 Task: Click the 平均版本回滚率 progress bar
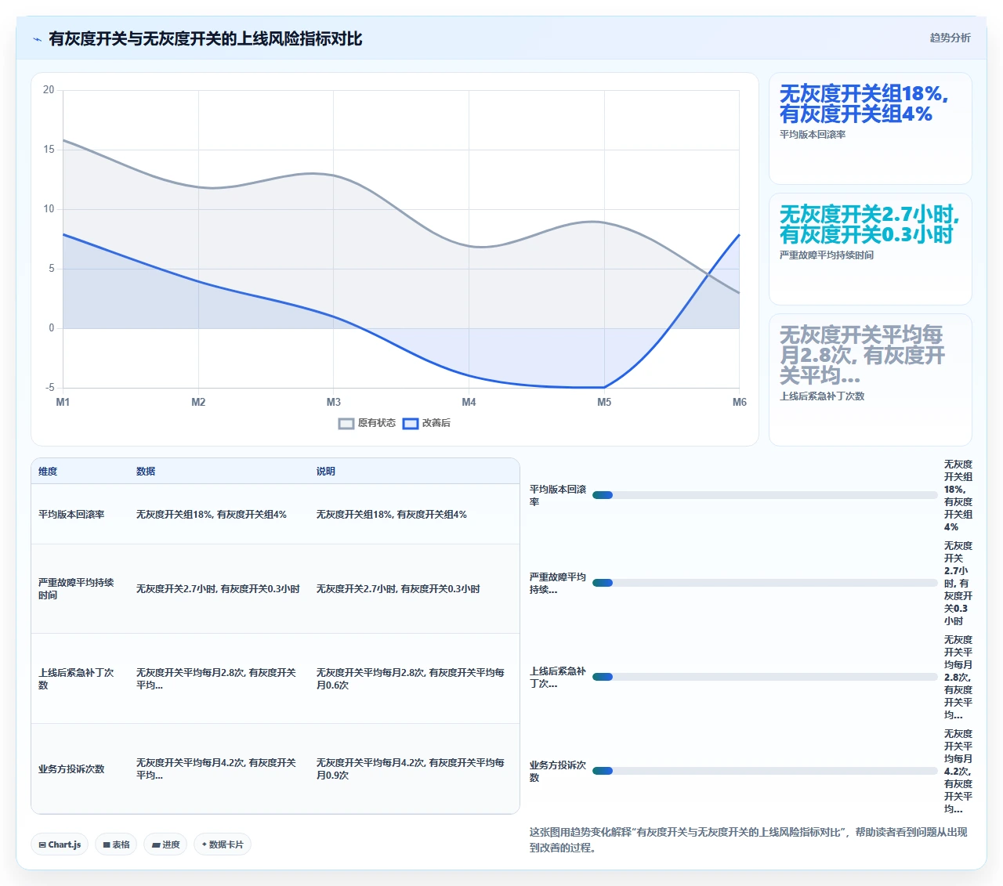click(765, 495)
